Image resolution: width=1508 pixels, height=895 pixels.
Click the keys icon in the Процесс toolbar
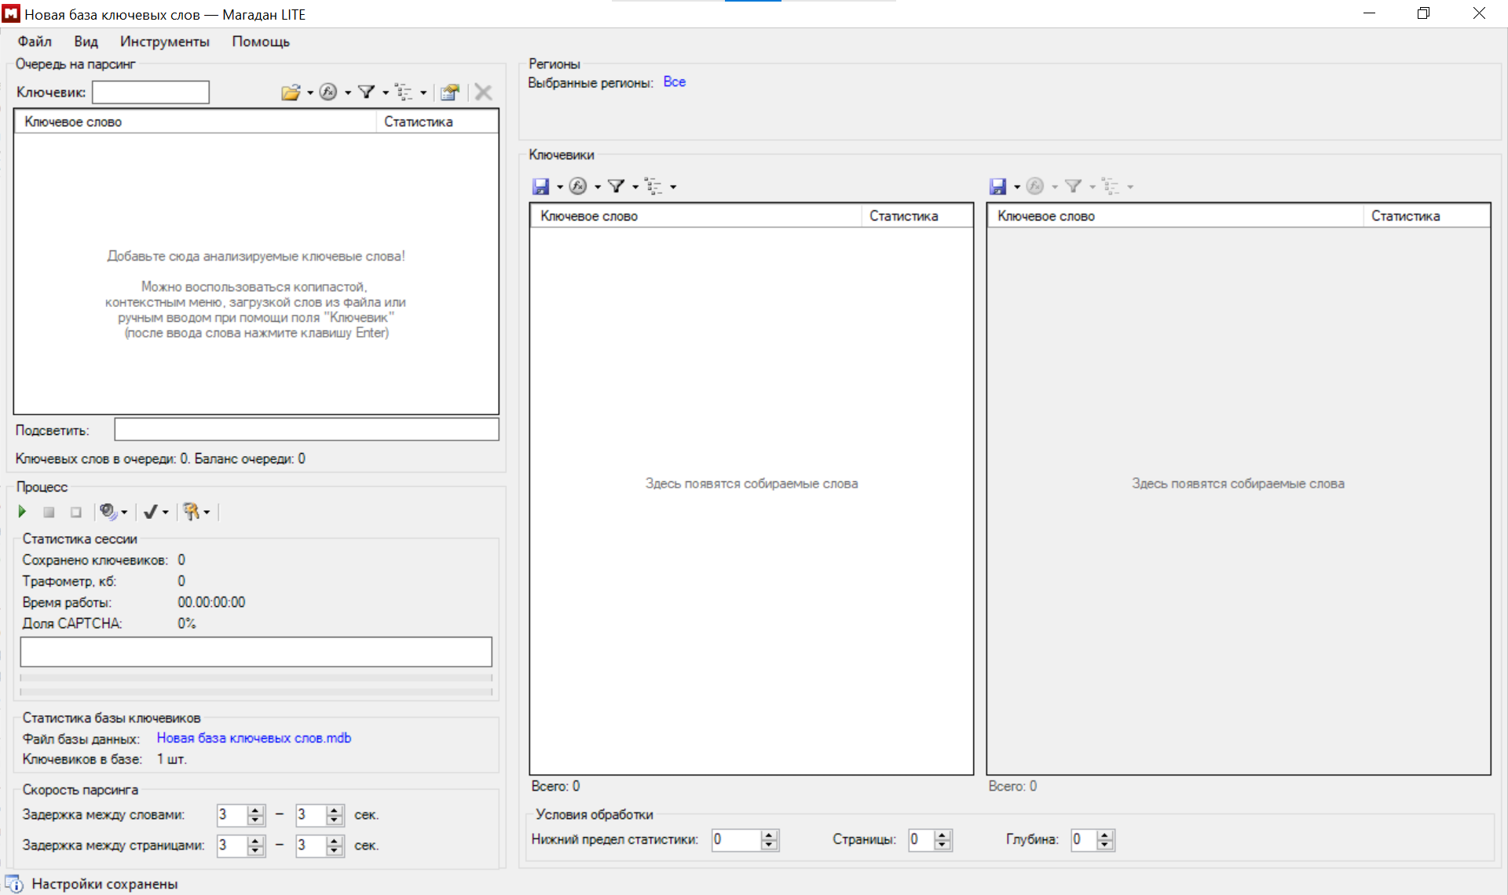coord(191,512)
